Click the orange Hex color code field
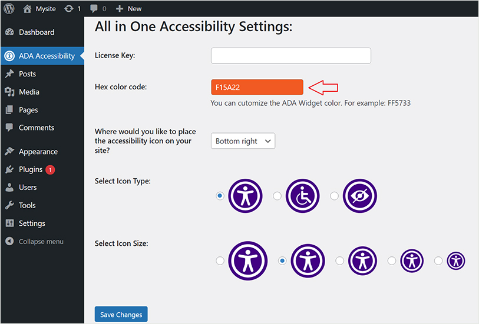Viewport: 479px width, 324px height. [257, 87]
